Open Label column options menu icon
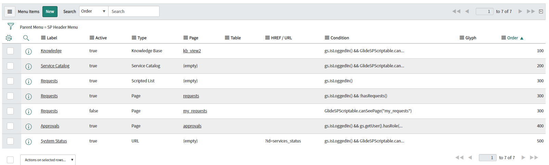The height and width of the screenshot is (165, 549). tap(43, 38)
